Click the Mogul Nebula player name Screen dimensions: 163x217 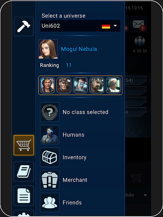click(79, 49)
